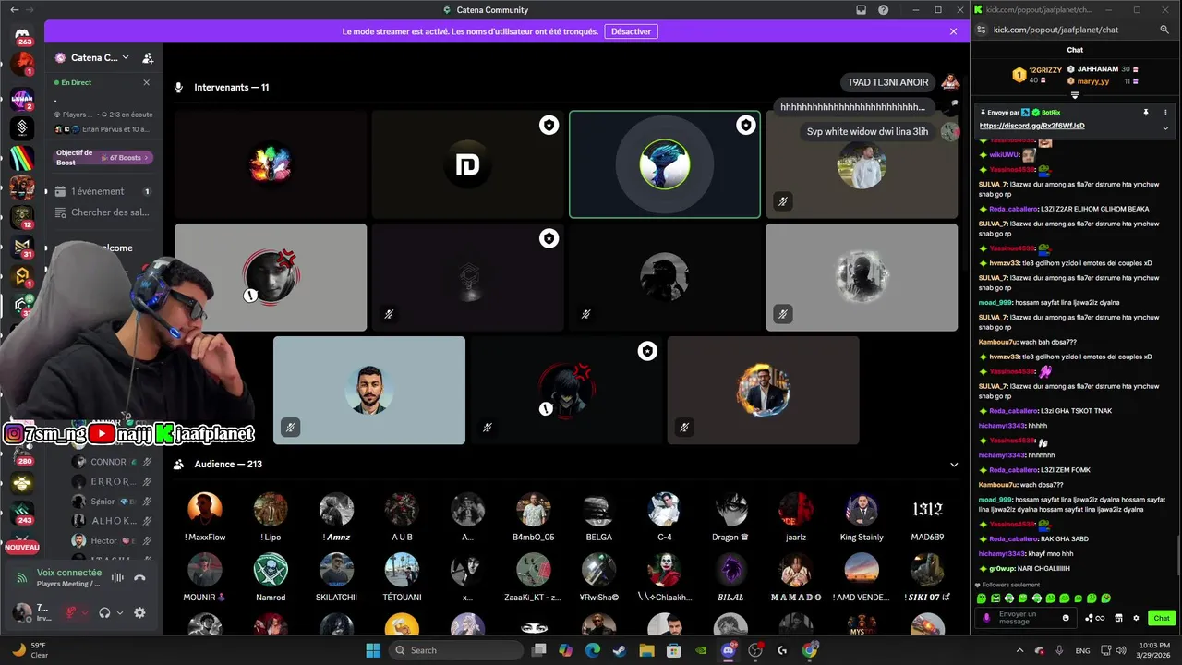Viewport: 1182px width, 665px height.
Task: Open Discord taskbar icon
Action: click(x=729, y=650)
